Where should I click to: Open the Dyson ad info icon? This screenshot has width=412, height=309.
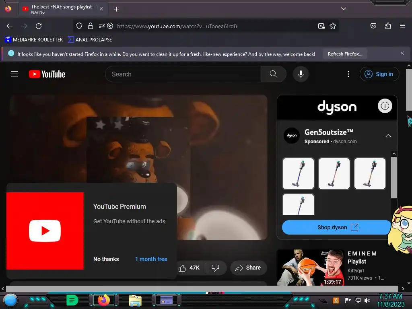coord(385,106)
